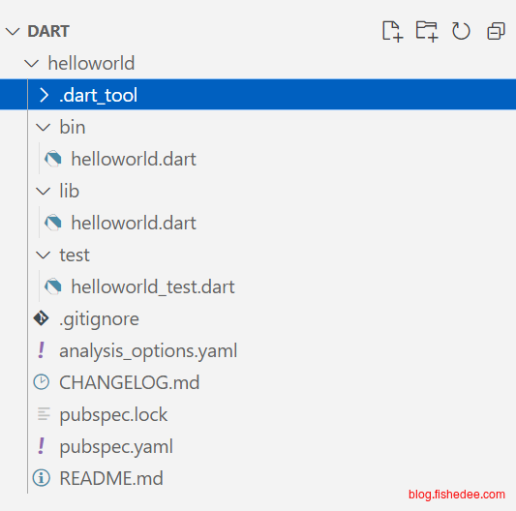The height and width of the screenshot is (511, 516).
Task: Open helloworld.dart under lib
Action: (x=134, y=223)
